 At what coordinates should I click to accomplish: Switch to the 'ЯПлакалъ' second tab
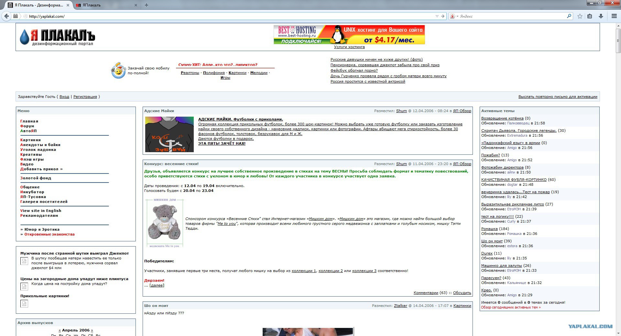pos(106,5)
